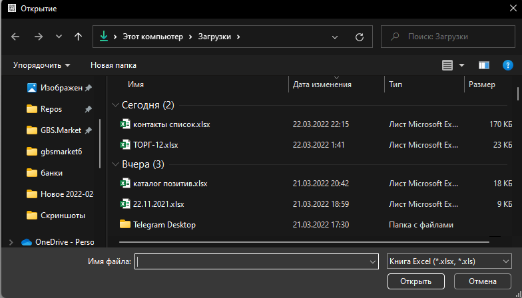Click the forward navigation arrow

[38, 37]
